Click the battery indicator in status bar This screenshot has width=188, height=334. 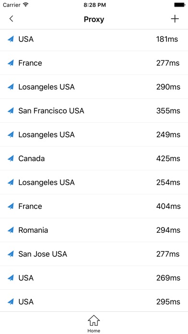click(180, 5)
